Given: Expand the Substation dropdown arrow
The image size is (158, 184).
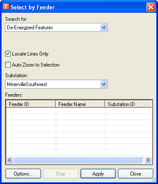Looking at the screenshot, I should (103, 84).
